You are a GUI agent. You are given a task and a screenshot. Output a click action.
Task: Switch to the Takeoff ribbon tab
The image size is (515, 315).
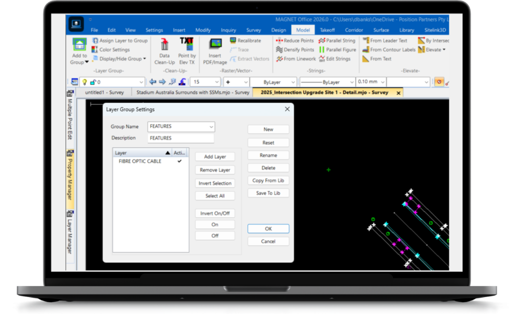[x=327, y=30]
